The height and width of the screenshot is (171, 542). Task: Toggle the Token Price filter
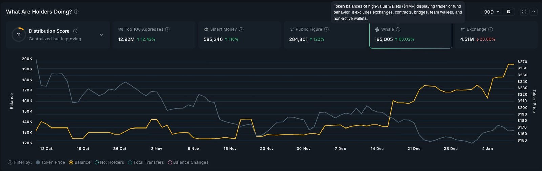coord(50,162)
